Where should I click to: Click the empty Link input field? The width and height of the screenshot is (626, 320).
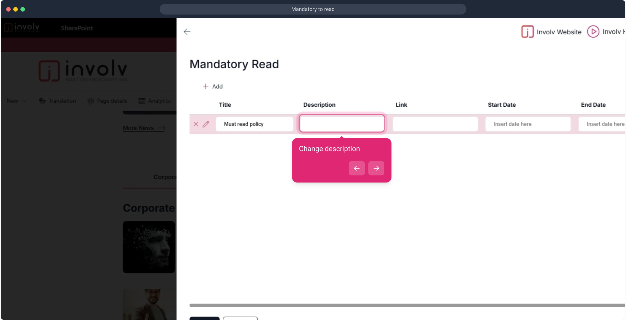pyautogui.click(x=435, y=124)
